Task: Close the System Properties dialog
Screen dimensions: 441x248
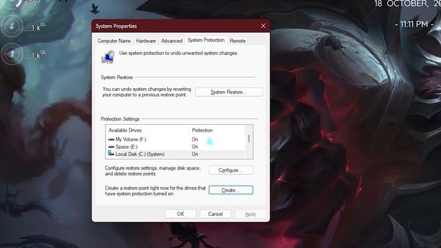Action: (x=263, y=26)
